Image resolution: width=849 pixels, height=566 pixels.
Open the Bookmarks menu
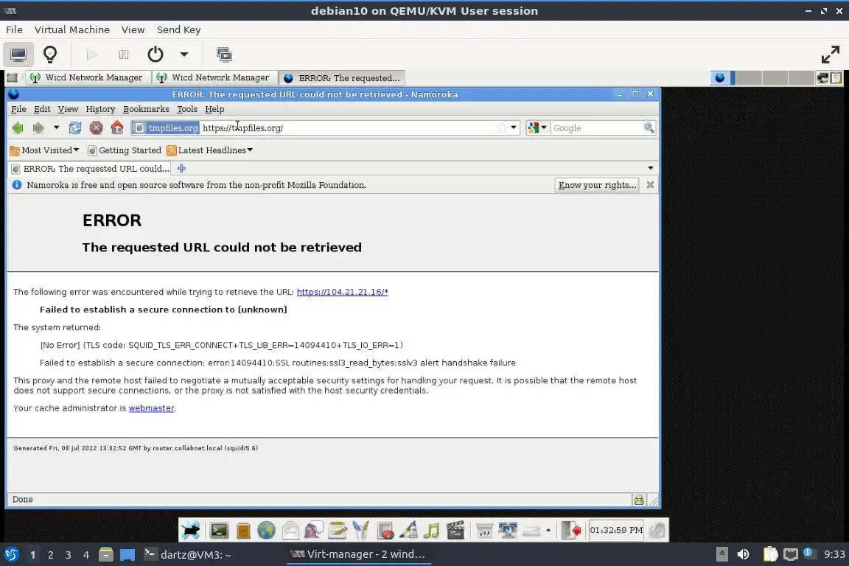coord(146,109)
